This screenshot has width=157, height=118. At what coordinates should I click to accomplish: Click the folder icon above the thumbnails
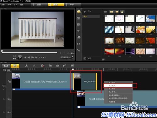click(106, 12)
